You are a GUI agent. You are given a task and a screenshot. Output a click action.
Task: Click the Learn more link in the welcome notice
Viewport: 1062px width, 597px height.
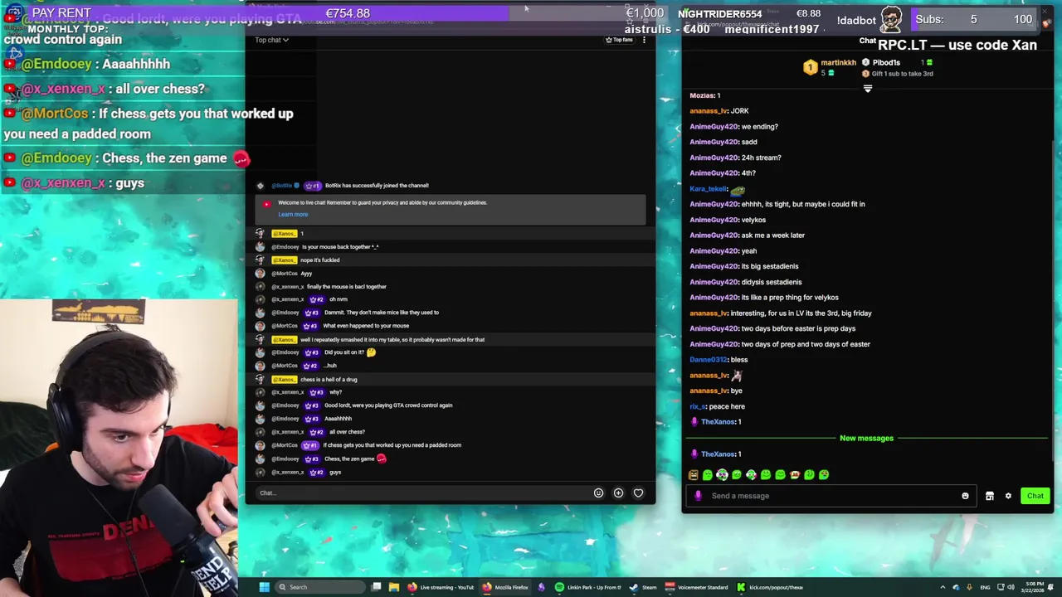(293, 215)
